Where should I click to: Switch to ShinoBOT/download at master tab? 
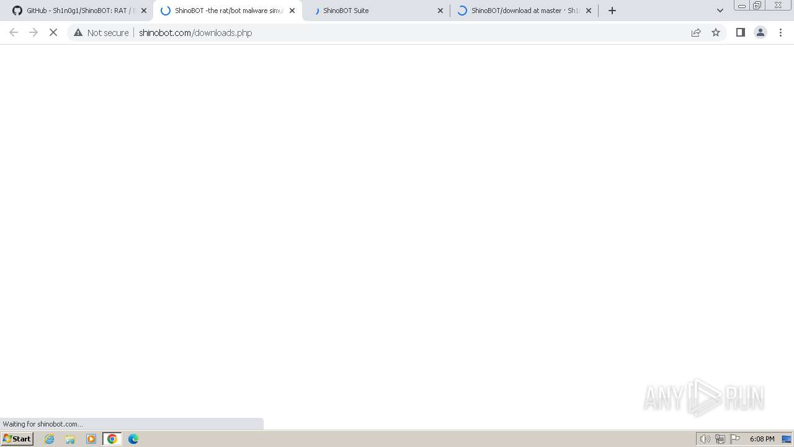coord(524,11)
